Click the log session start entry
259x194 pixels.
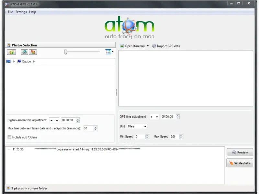[x=87, y=149]
